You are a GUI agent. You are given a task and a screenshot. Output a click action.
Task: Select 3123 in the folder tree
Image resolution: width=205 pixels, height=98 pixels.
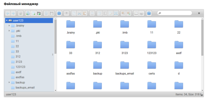point(19,62)
